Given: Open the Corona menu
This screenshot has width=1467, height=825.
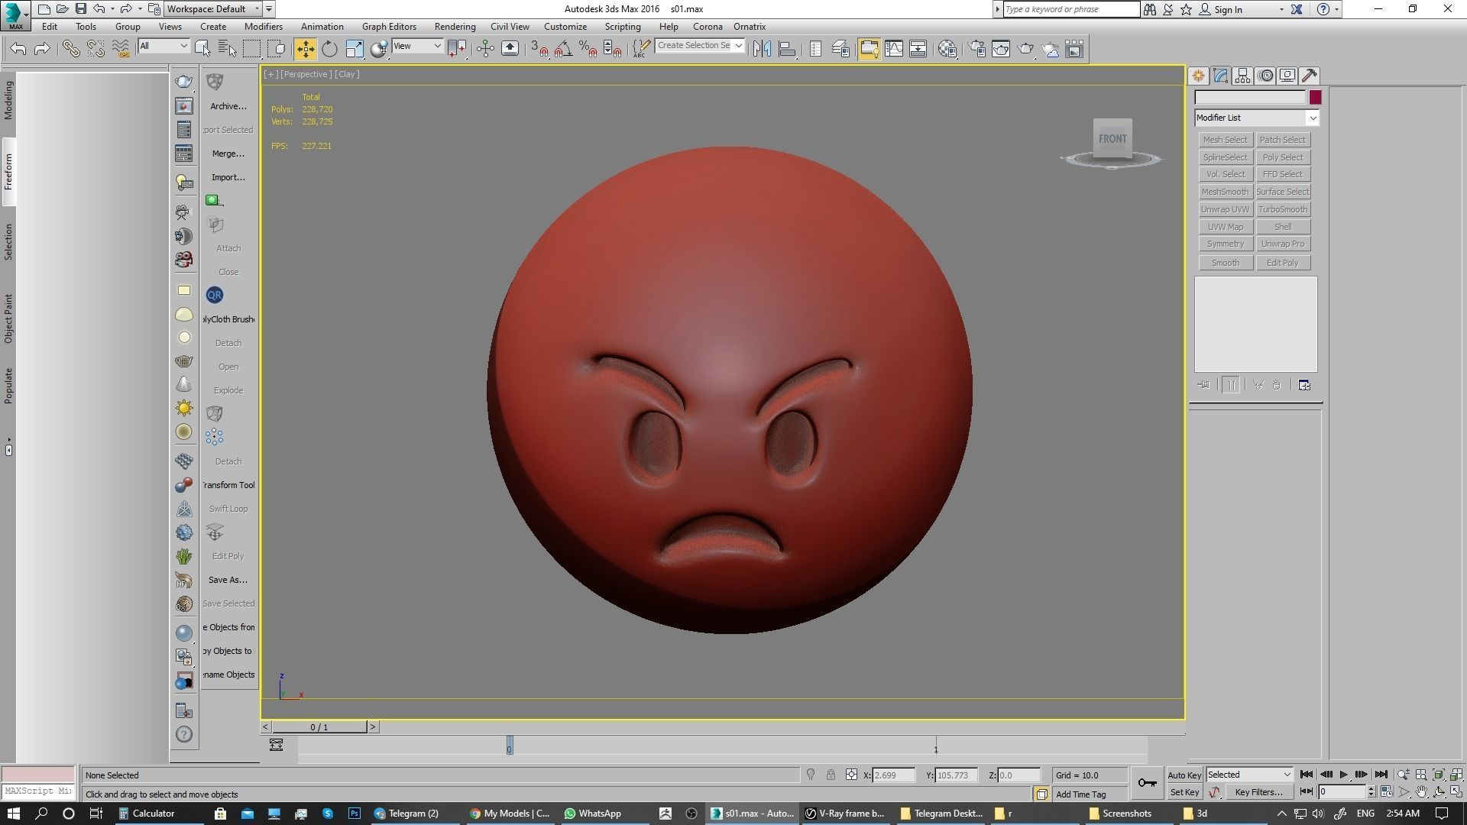Looking at the screenshot, I should 708,27.
